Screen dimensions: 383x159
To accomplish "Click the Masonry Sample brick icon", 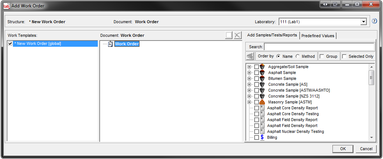I will pos(262,102).
